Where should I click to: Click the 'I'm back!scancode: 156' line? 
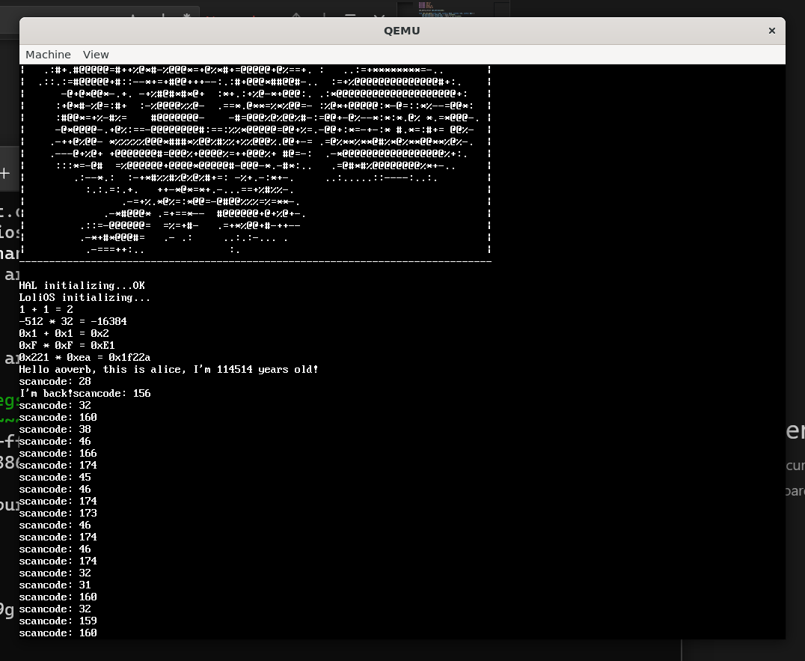[85, 393]
